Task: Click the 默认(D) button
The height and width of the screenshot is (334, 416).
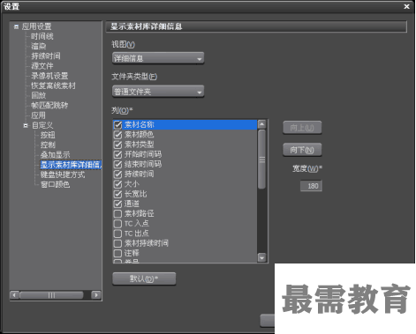Action: tap(144, 278)
